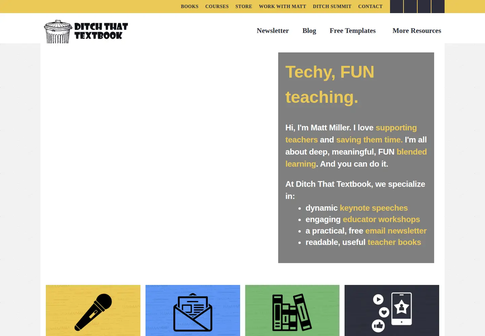Open the dark social media phone tile

click(392, 310)
